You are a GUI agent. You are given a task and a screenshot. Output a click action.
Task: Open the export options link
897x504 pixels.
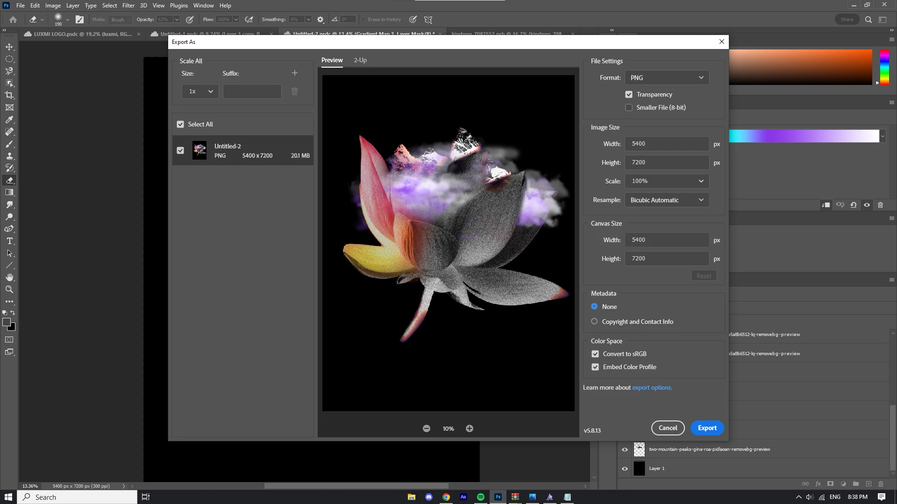(652, 388)
